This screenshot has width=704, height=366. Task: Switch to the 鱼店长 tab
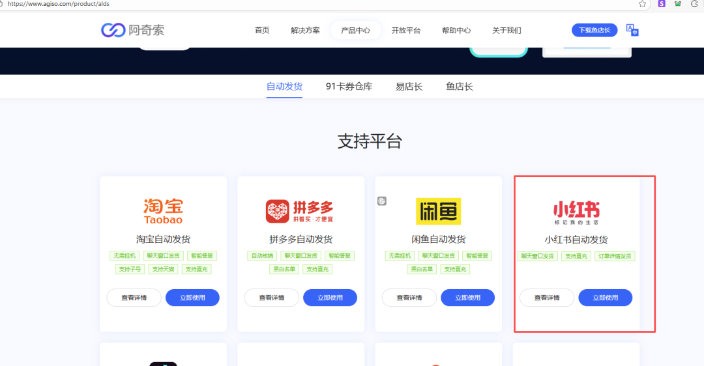pos(460,87)
